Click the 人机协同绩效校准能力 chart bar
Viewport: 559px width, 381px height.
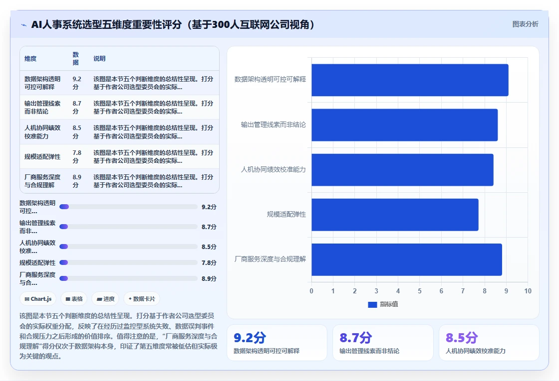click(x=402, y=170)
